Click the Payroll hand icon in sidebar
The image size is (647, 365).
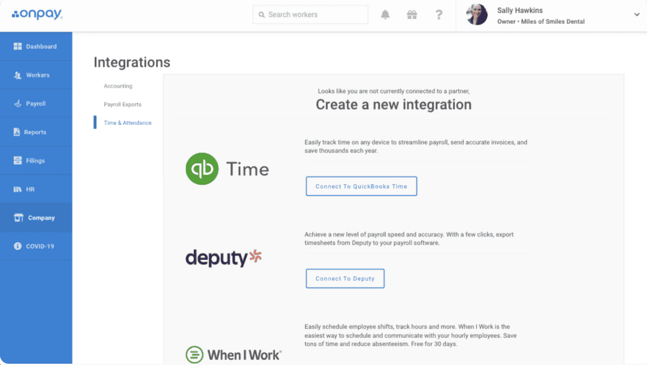click(x=17, y=103)
